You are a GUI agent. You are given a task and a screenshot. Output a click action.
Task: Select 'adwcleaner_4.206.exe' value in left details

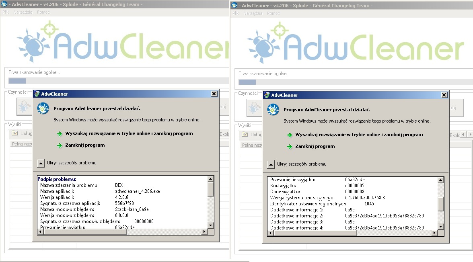138,191
